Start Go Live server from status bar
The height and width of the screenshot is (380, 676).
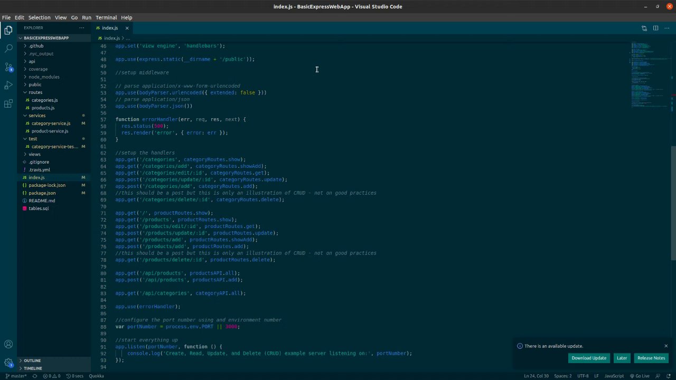640,376
